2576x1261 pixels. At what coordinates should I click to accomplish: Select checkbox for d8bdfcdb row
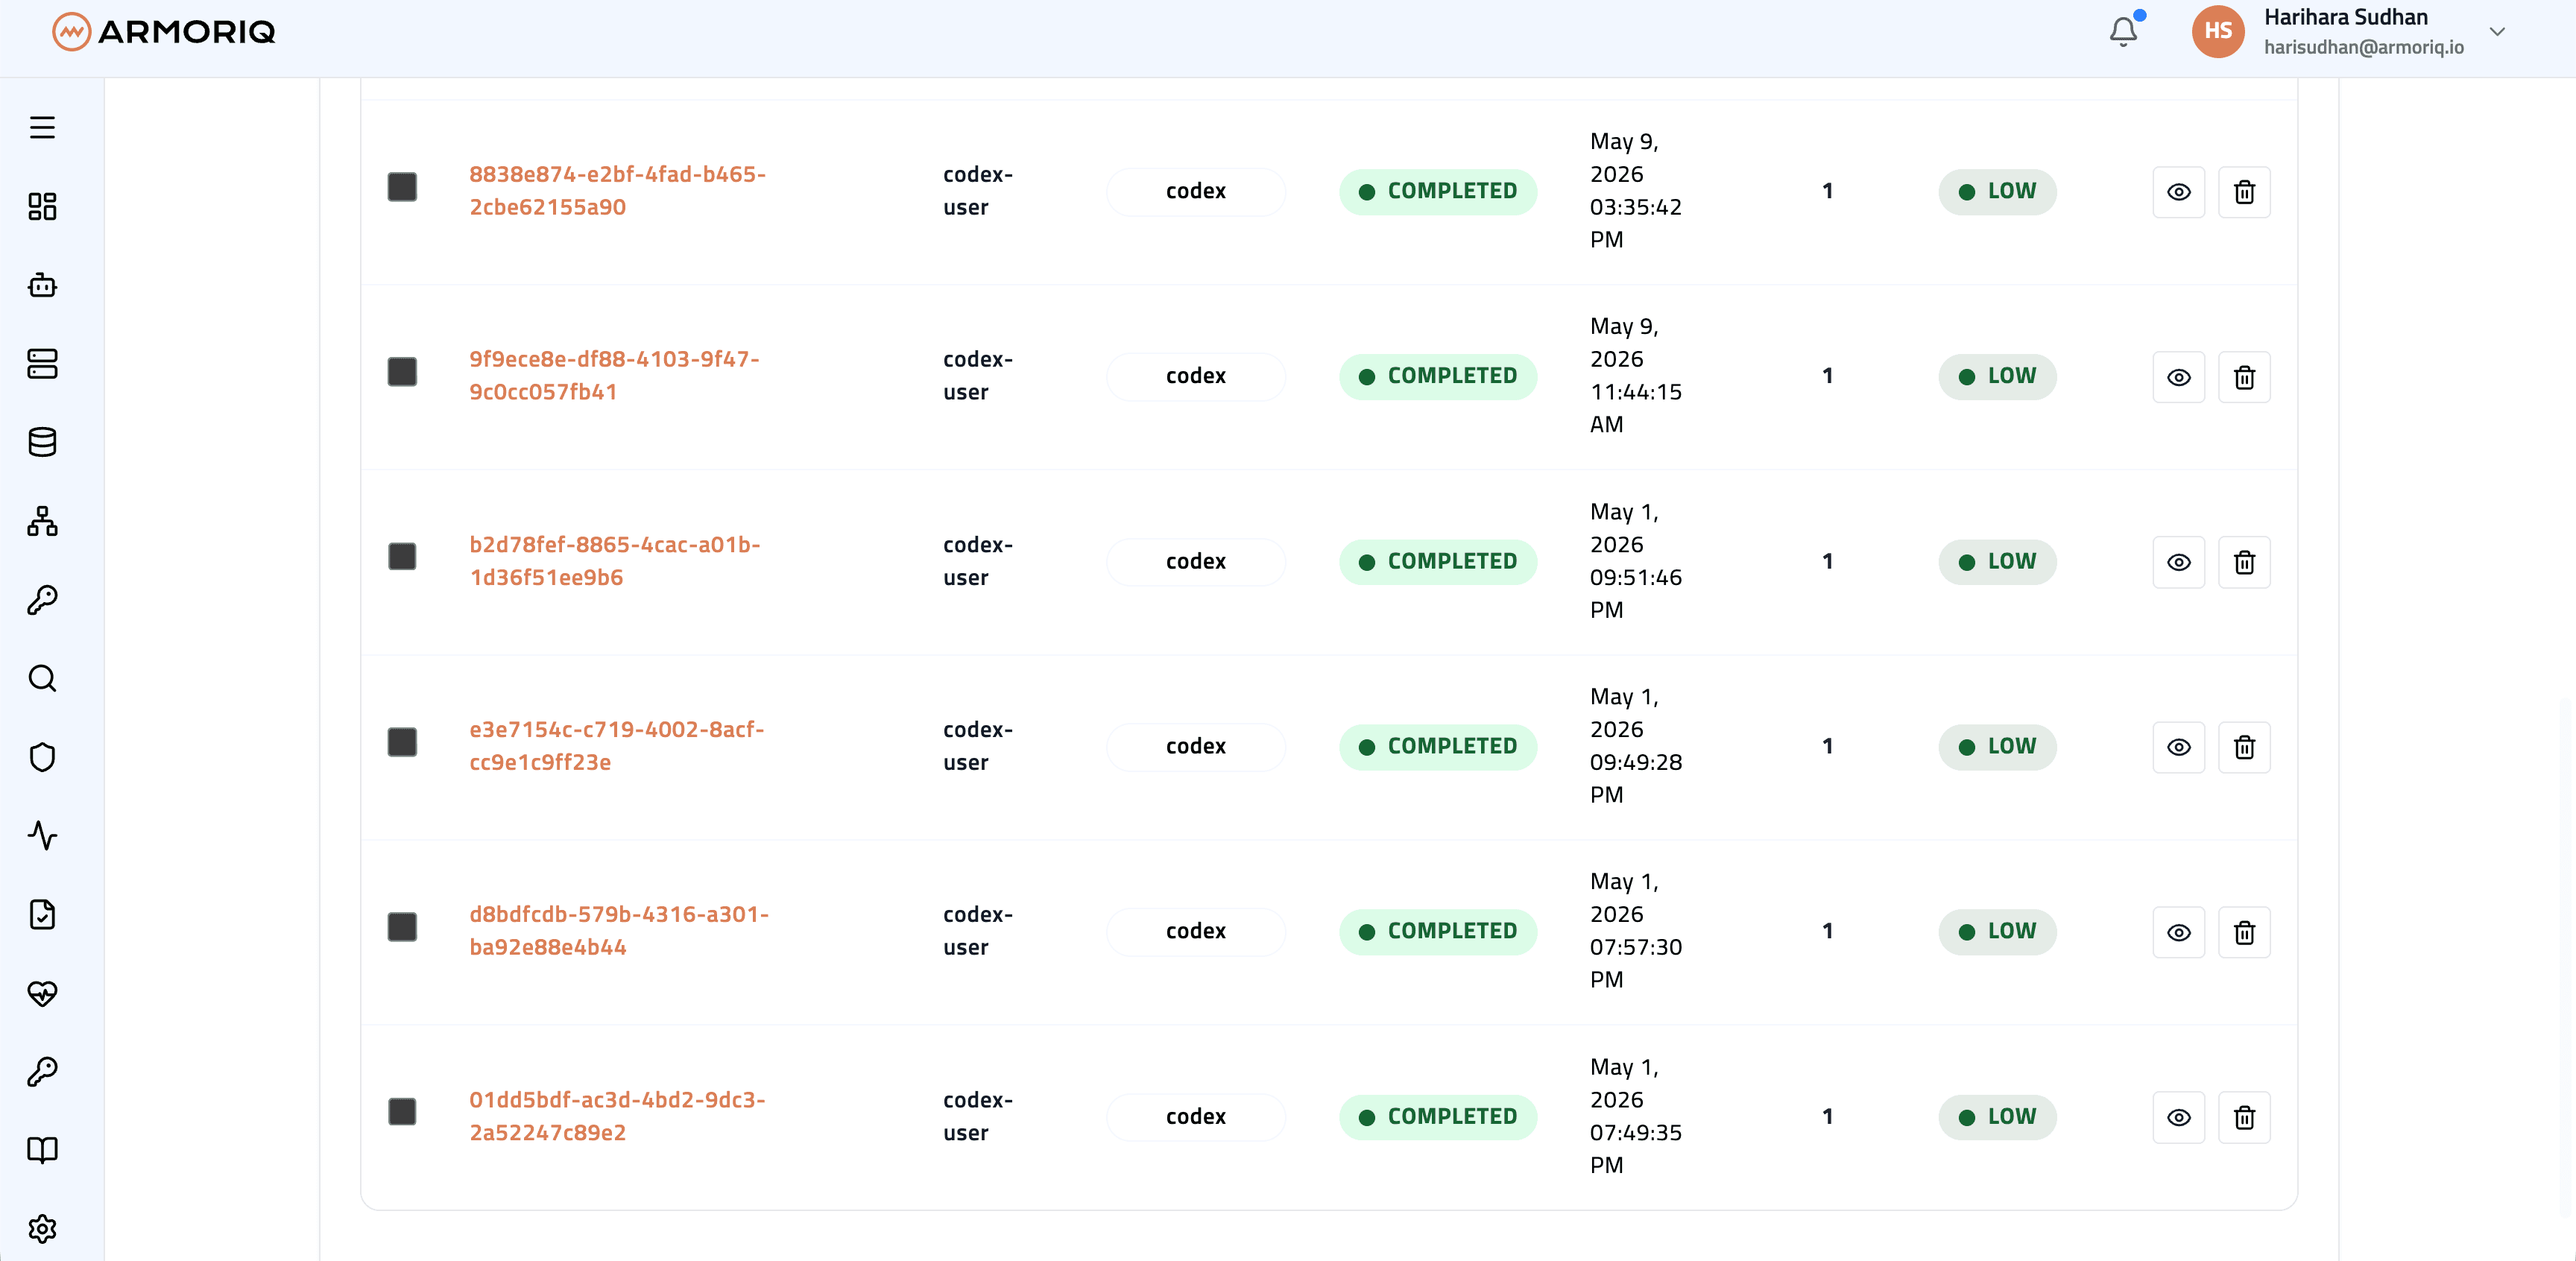point(402,927)
